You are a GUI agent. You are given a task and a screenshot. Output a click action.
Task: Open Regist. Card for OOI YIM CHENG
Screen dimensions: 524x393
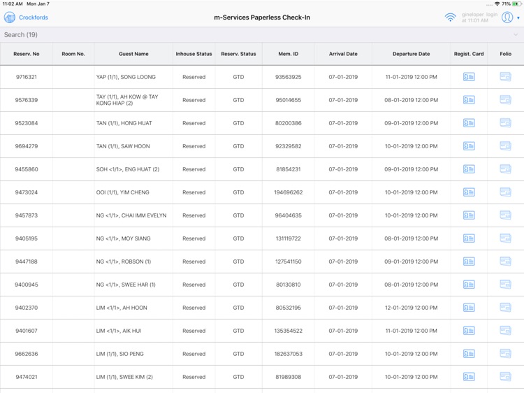pyautogui.click(x=469, y=192)
